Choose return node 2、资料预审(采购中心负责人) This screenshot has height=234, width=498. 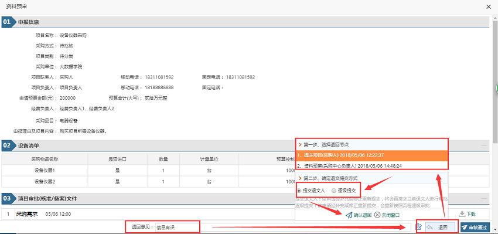[371, 165]
